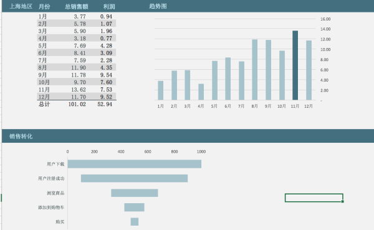Click the 上海地区 header cell
This screenshot has height=230, width=374.
click(21, 6)
